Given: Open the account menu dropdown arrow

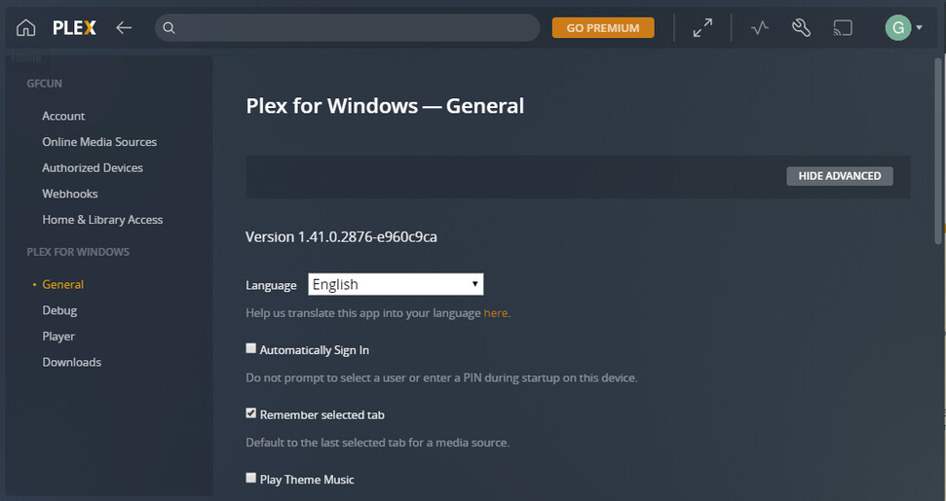Looking at the screenshot, I should coord(920,28).
